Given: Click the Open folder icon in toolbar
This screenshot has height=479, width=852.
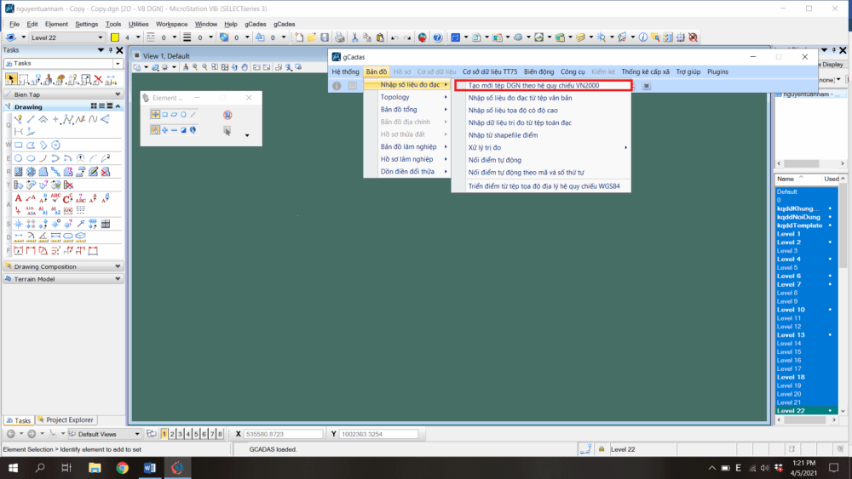Looking at the screenshot, I should (313, 37).
